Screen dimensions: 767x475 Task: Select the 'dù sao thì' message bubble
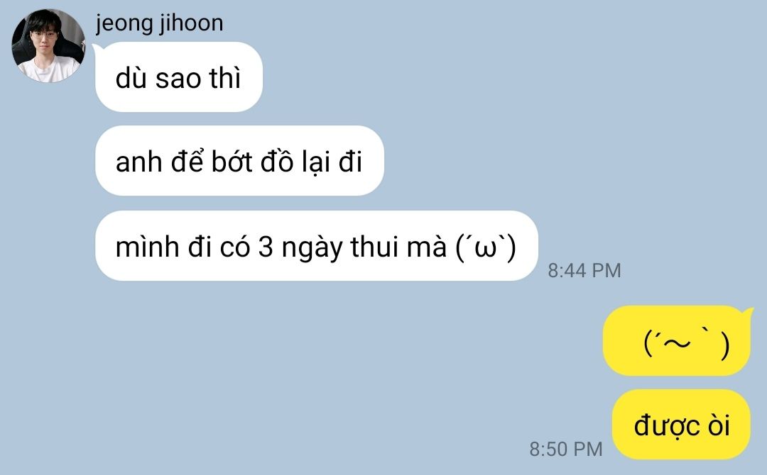pos(178,77)
